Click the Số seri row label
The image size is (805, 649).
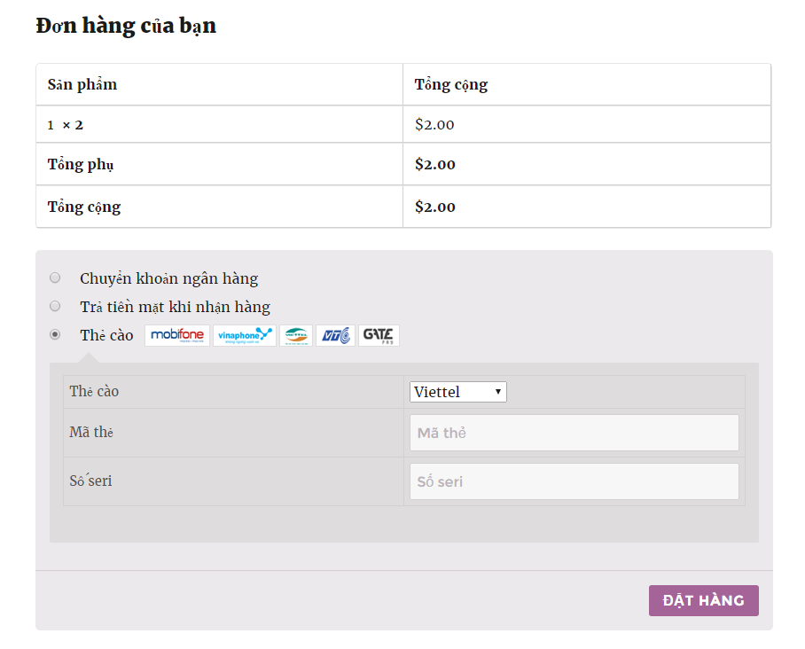(x=90, y=481)
